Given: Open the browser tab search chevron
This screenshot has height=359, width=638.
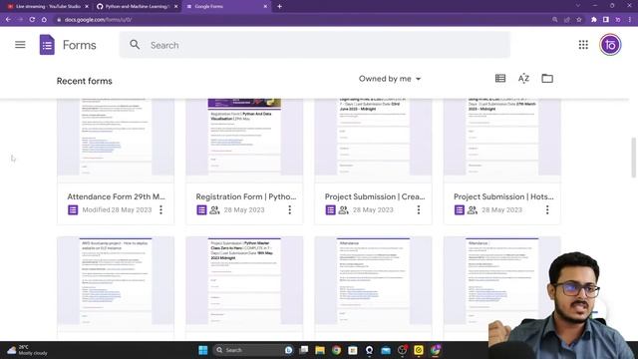Looking at the screenshot, I should [578, 6].
